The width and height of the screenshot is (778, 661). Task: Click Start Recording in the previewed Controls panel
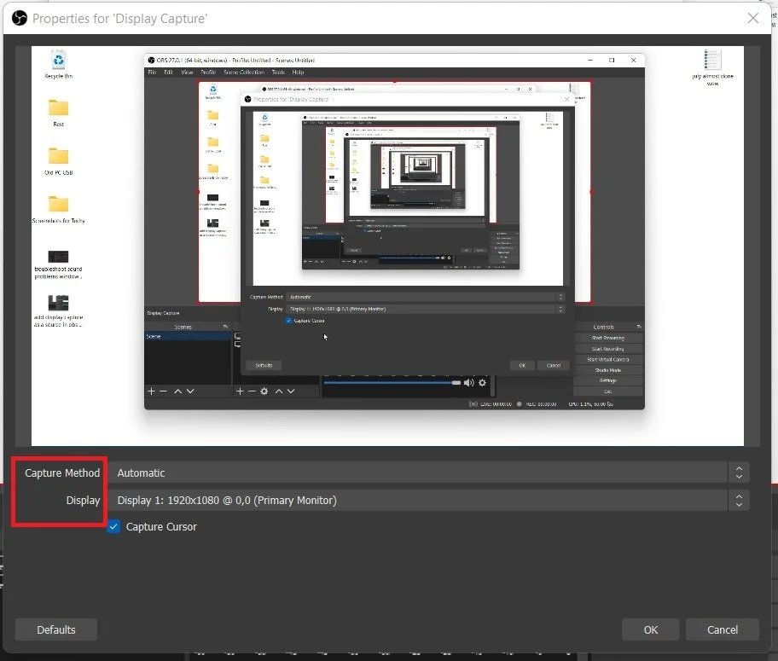coord(607,349)
